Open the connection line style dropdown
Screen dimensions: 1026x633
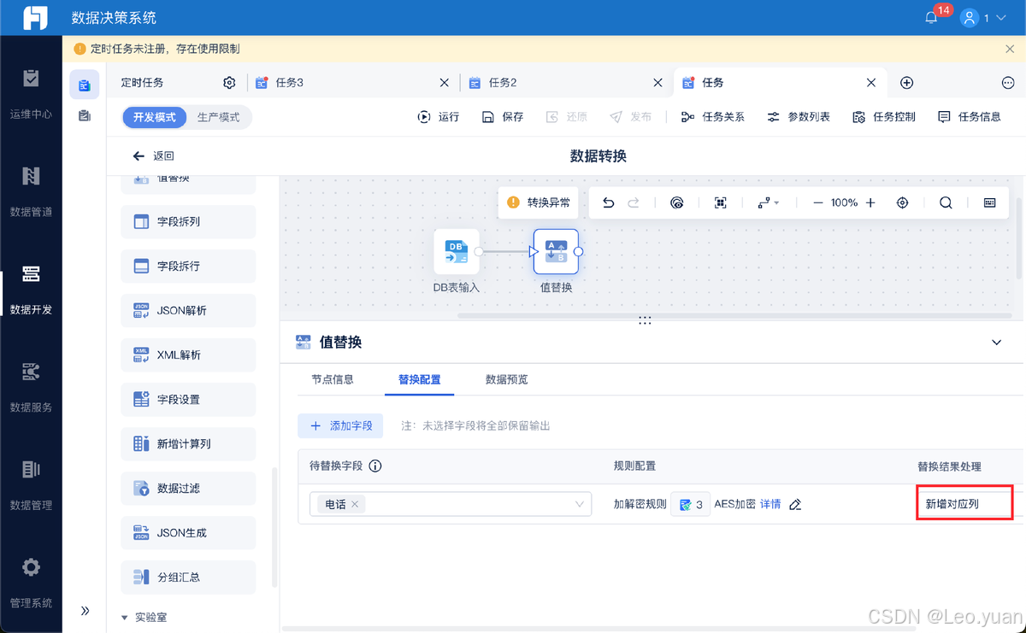(x=768, y=202)
